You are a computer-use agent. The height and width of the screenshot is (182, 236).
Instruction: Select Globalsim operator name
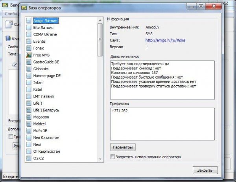pyautogui.click(x=41, y=69)
